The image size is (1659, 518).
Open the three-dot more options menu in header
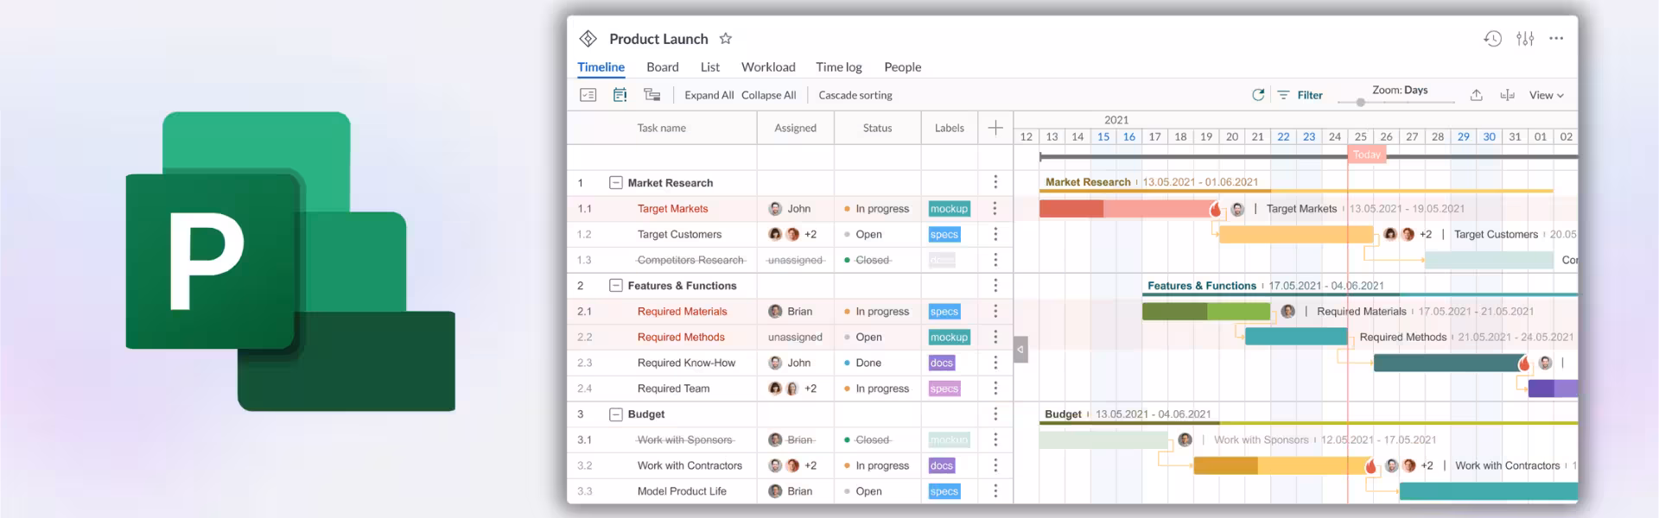1556,39
